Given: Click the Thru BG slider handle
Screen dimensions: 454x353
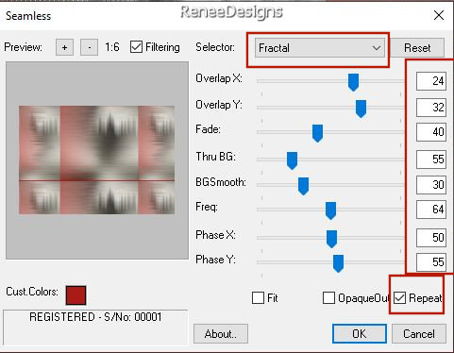Looking at the screenshot, I should click(292, 160).
